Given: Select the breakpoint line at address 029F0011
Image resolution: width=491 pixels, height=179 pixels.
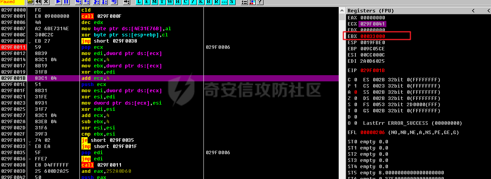Looking at the screenshot, I should [x=13, y=47].
